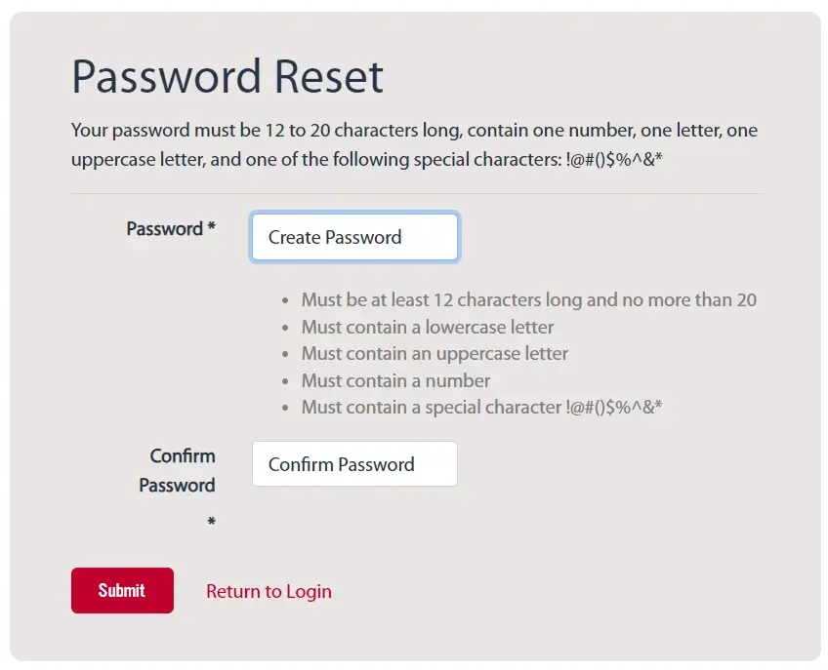Select the word Password in the first field label

[x=165, y=229]
